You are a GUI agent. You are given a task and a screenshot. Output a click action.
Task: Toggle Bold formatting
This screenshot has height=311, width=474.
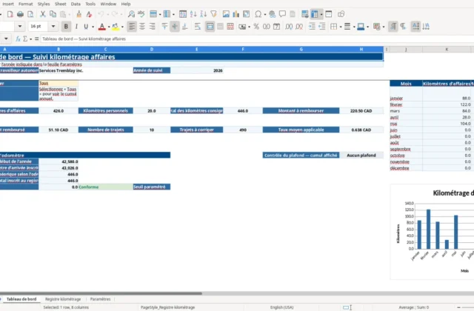pyautogui.click(x=66, y=27)
